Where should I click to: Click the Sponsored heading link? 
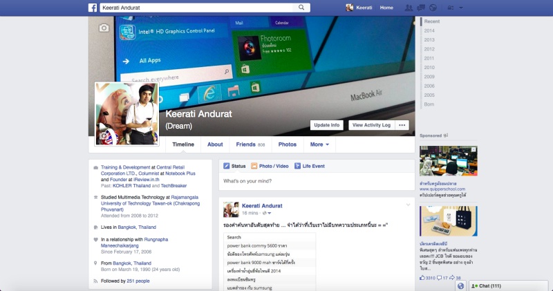[x=431, y=135]
